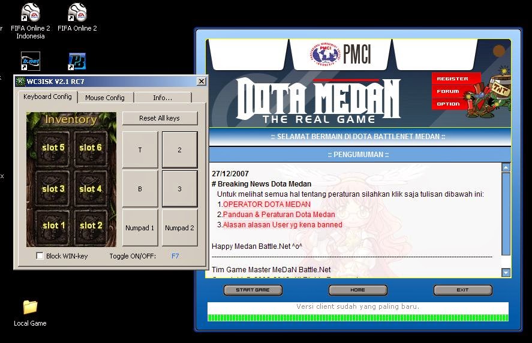Click the START GAME button
Image resolution: width=532 pixels, height=343 pixels.
pos(253,290)
